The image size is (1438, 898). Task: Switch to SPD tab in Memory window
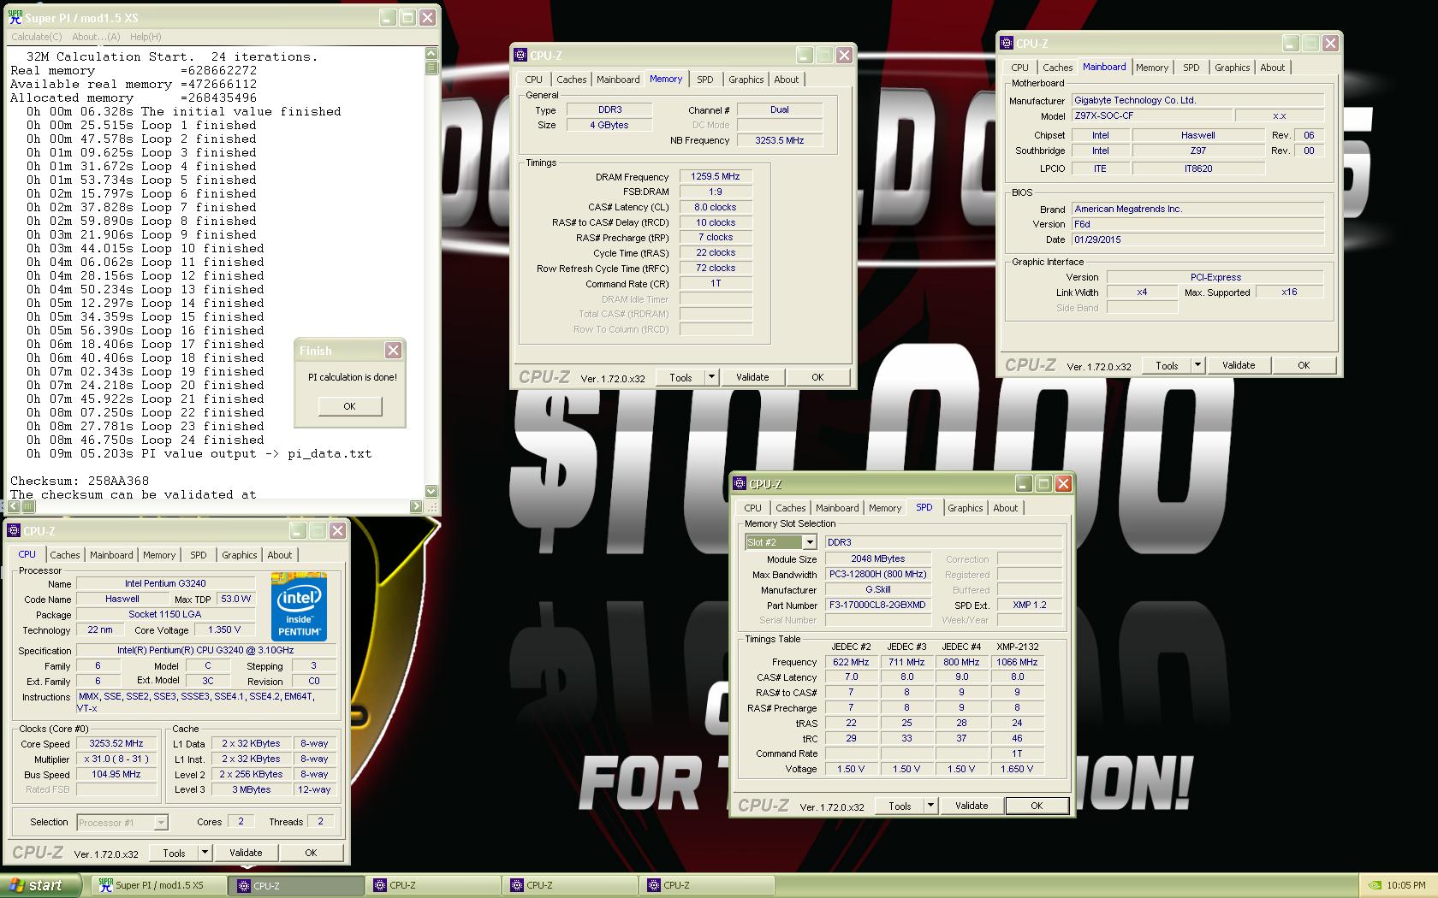click(x=704, y=80)
